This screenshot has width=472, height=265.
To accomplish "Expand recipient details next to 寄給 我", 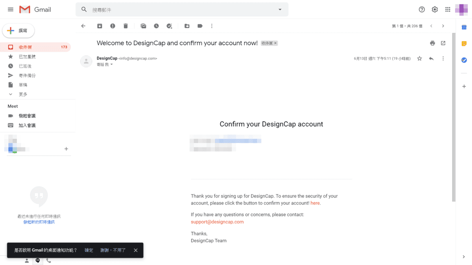I will pyautogui.click(x=112, y=65).
